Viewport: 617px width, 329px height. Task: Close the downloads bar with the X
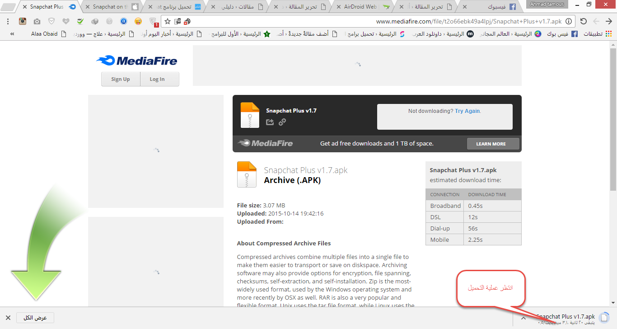coord(8,318)
